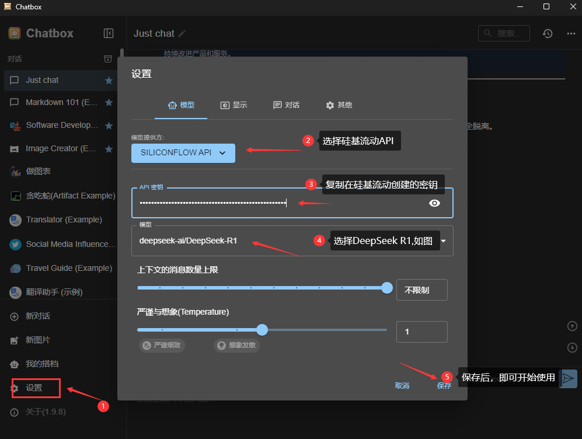Click the API 密钥 input field
The height and width of the screenshot is (439, 582).
[x=292, y=203]
